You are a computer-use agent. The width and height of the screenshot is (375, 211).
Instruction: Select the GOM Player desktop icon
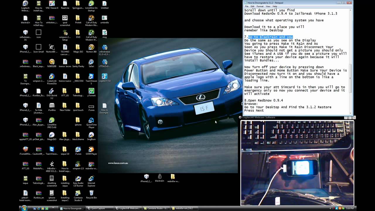[91, 151]
